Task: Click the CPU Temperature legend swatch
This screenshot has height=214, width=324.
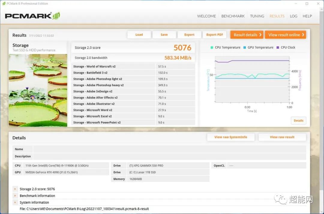Action: (x=212, y=47)
